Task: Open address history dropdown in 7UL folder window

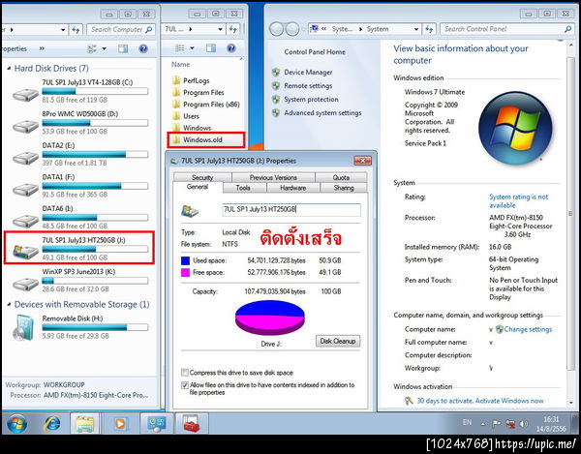Action: tap(221, 29)
